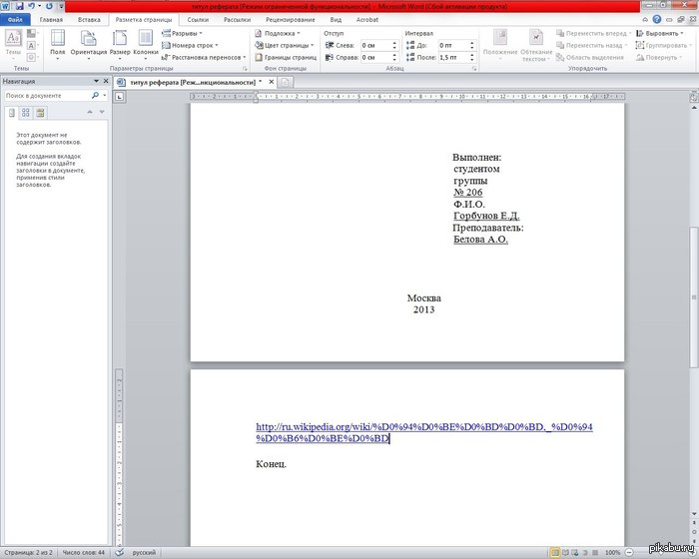The height and width of the screenshot is (559, 699).
Task: Open the Файл tab
Action: point(15,20)
